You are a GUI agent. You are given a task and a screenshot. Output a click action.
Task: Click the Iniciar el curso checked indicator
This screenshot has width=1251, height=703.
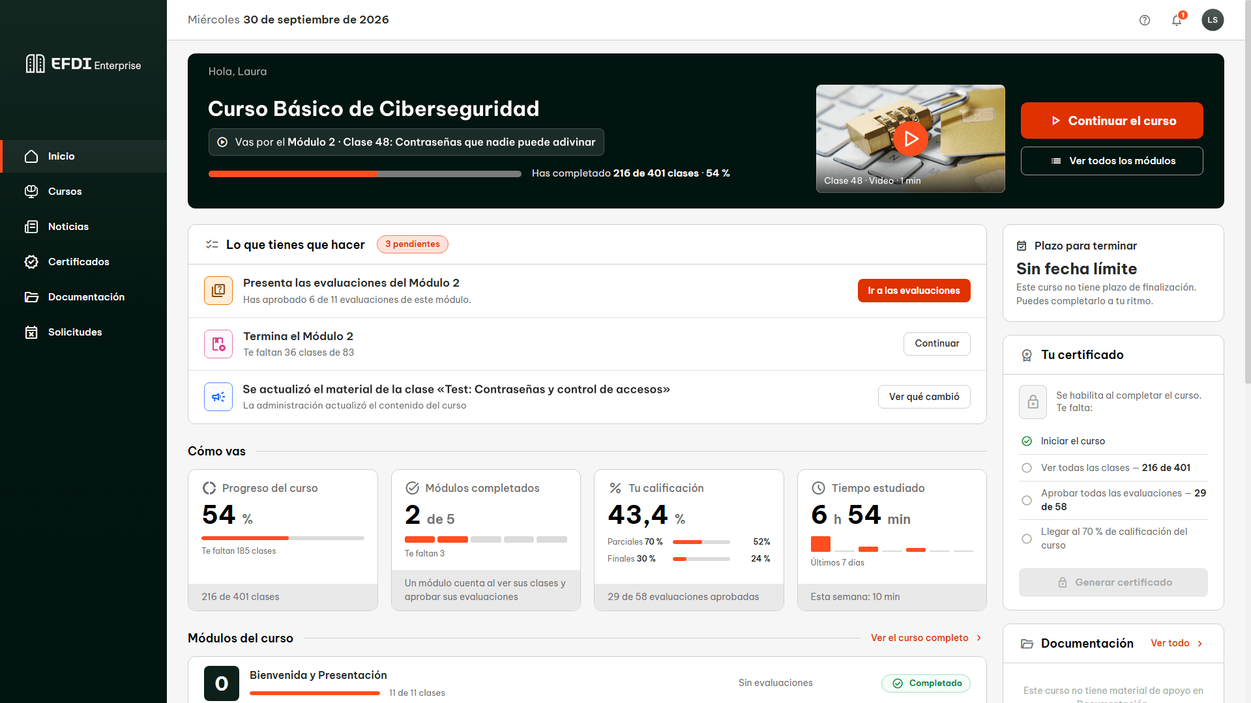pyautogui.click(x=1027, y=441)
